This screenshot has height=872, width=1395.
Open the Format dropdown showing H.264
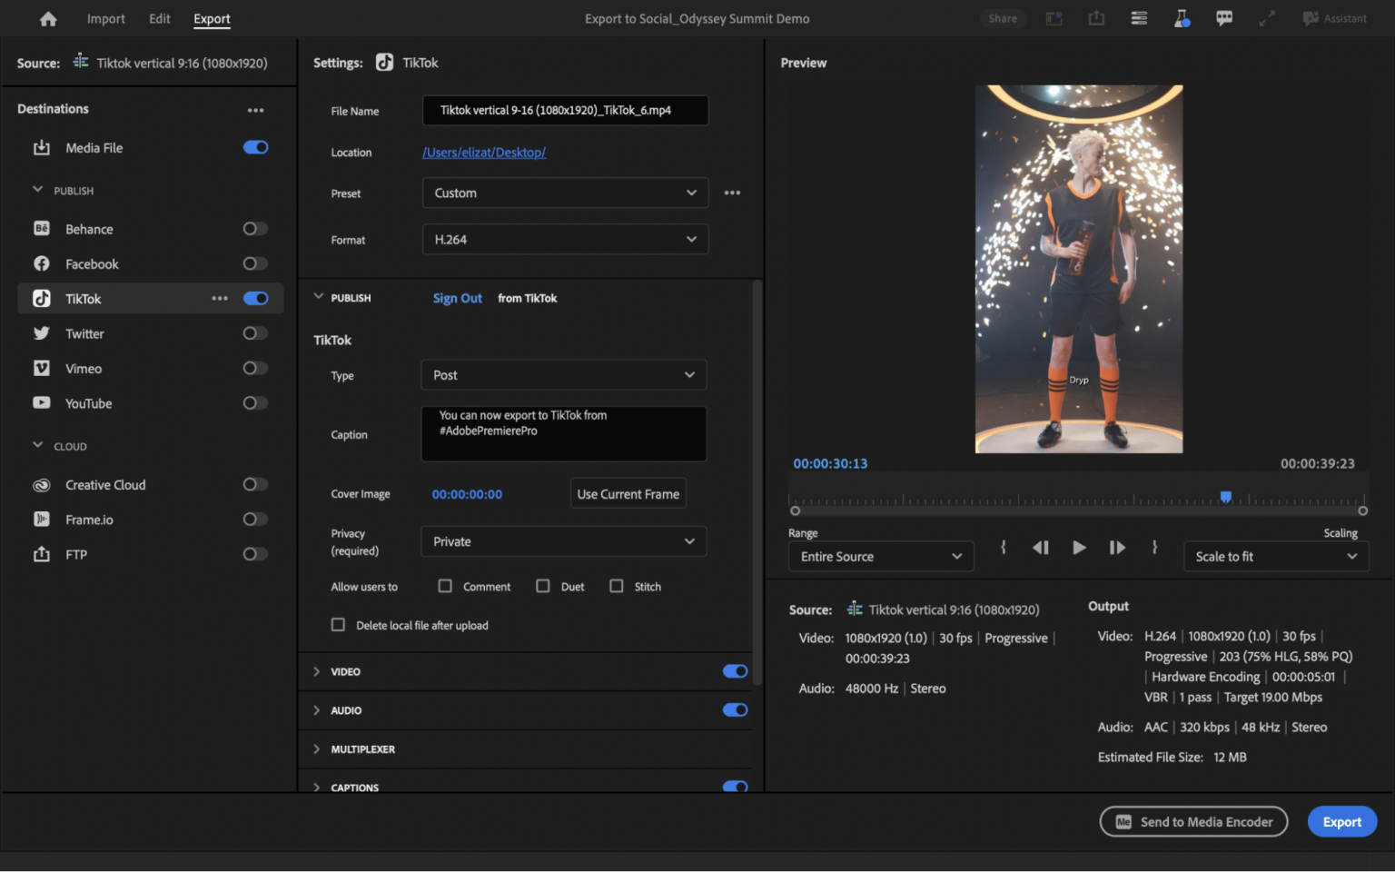(565, 239)
